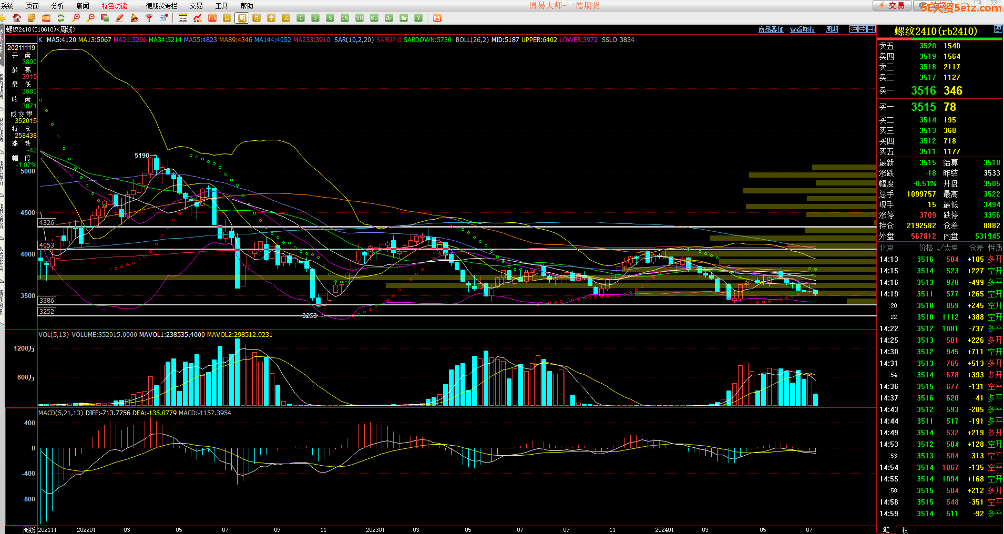This screenshot has height=534, width=1004.
Task: Navigate to previous contract arrow
Action: tap(854, 29)
